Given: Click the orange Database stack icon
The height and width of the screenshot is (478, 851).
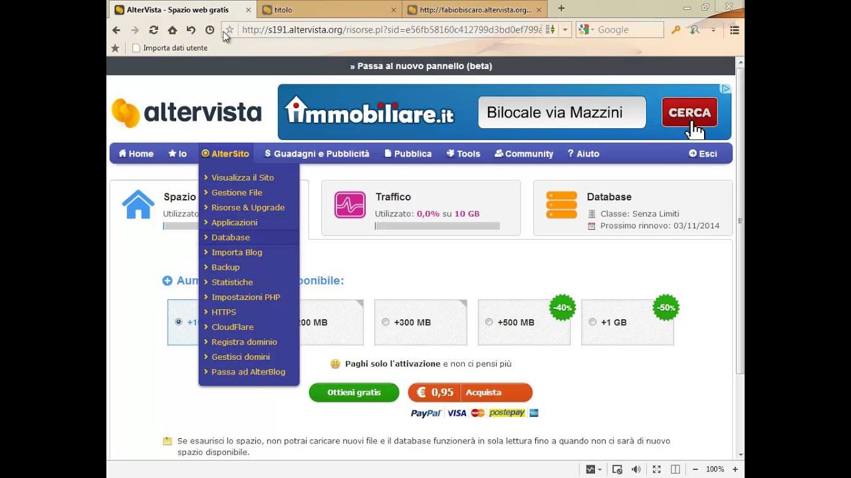Looking at the screenshot, I should click(562, 205).
